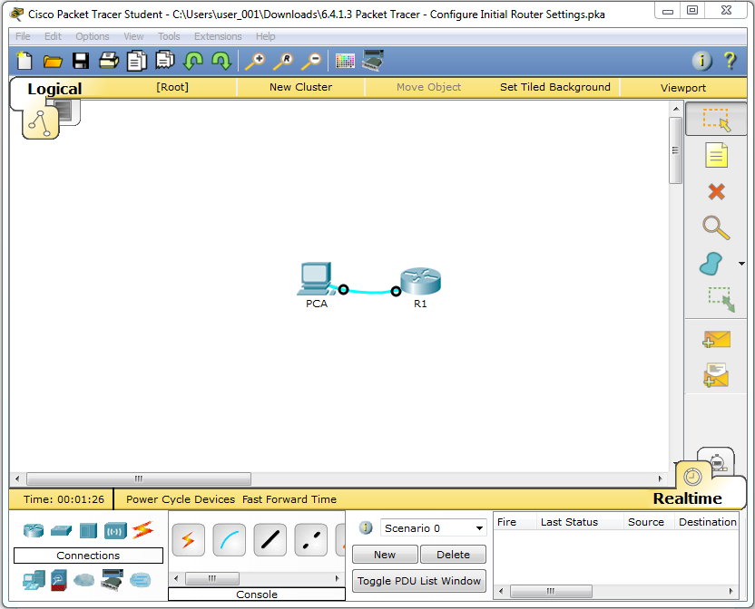
Task: Open the Scenario 0 dropdown
Action: tap(434, 527)
